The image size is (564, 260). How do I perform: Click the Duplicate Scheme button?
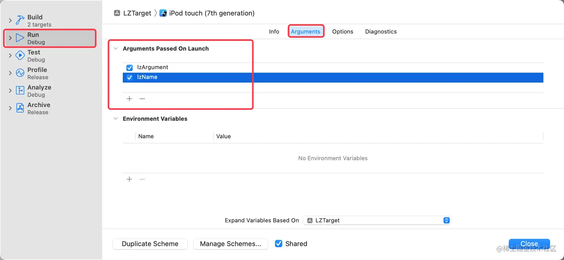[x=150, y=244]
